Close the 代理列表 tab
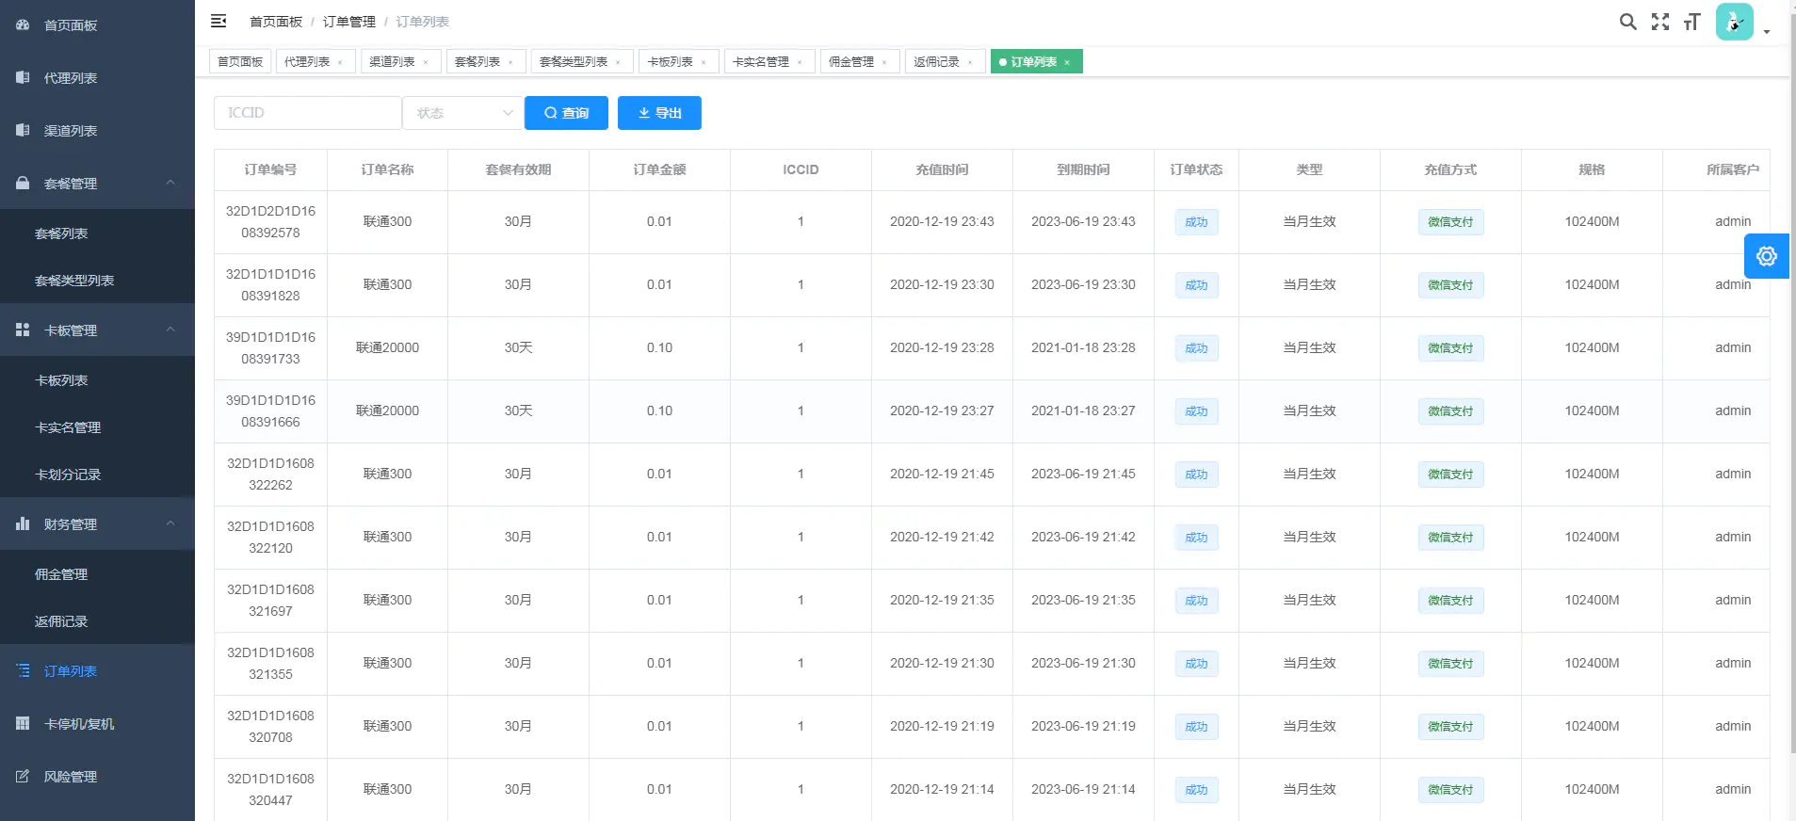 click(340, 62)
